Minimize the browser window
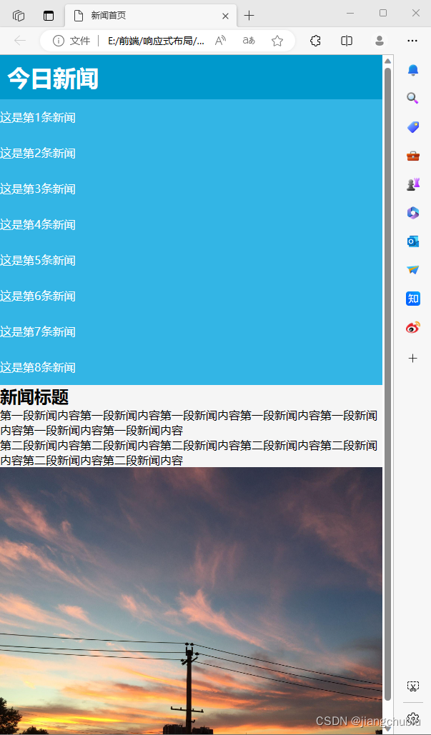 tap(350, 14)
